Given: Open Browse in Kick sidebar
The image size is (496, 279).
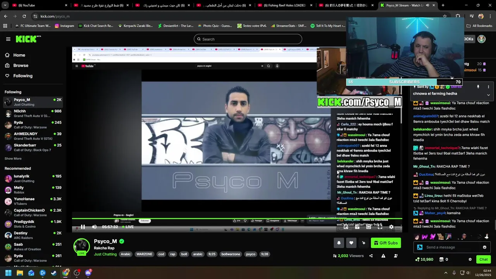Looking at the screenshot, I should click(x=17, y=65).
